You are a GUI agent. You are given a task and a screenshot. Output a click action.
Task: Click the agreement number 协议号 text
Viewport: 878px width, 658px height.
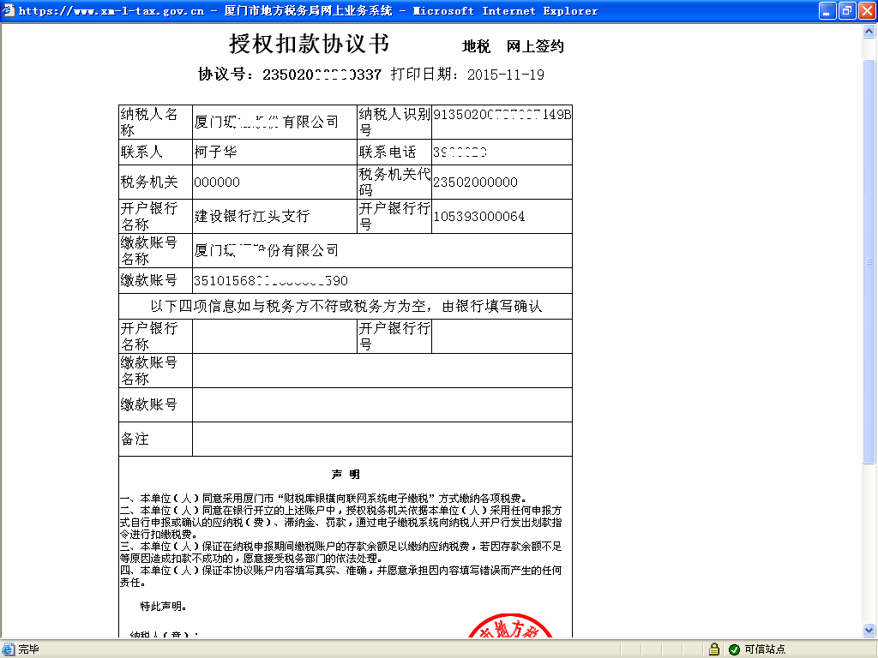coord(290,75)
